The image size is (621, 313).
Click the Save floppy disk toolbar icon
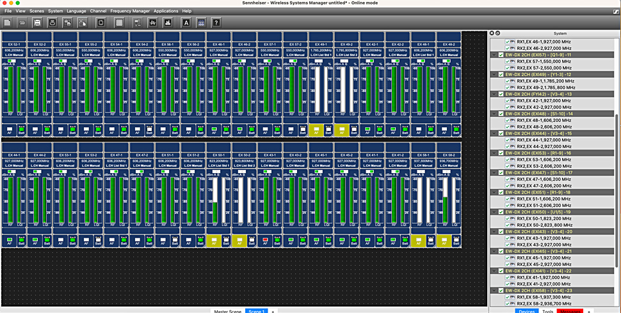tap(37, 22)
